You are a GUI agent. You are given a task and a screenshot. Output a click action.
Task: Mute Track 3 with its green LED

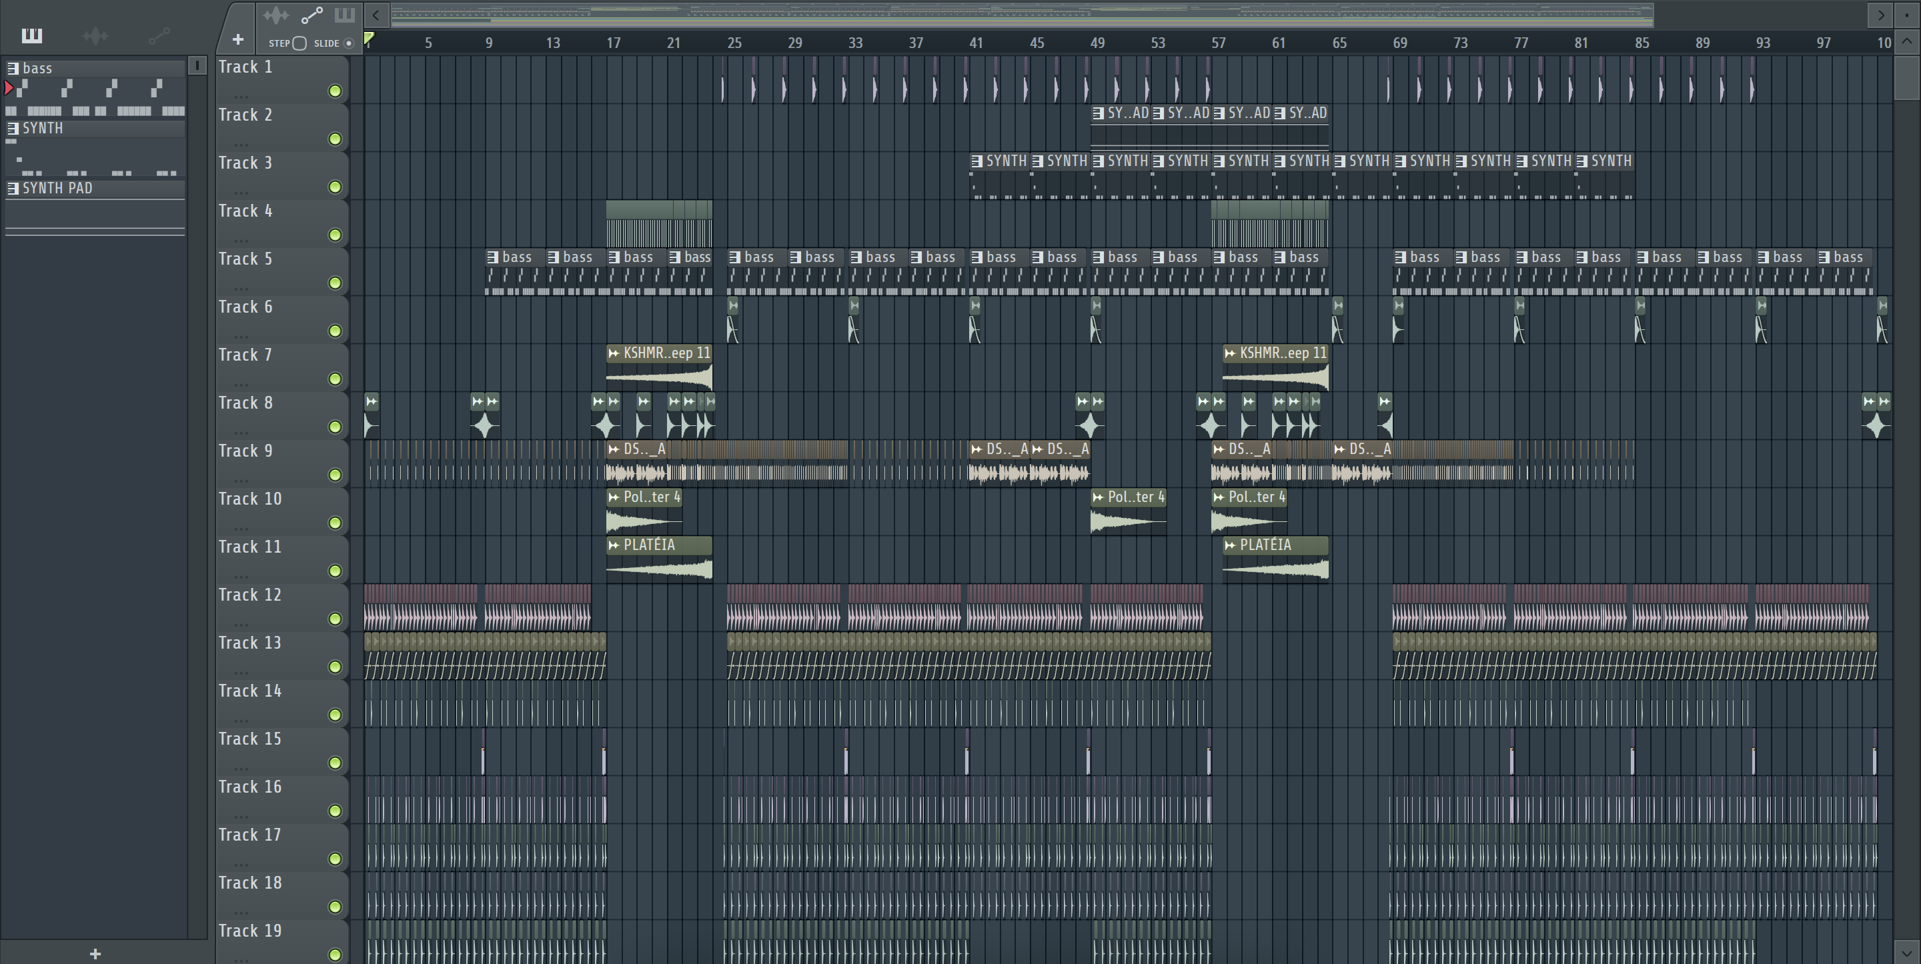click(335, 187)
